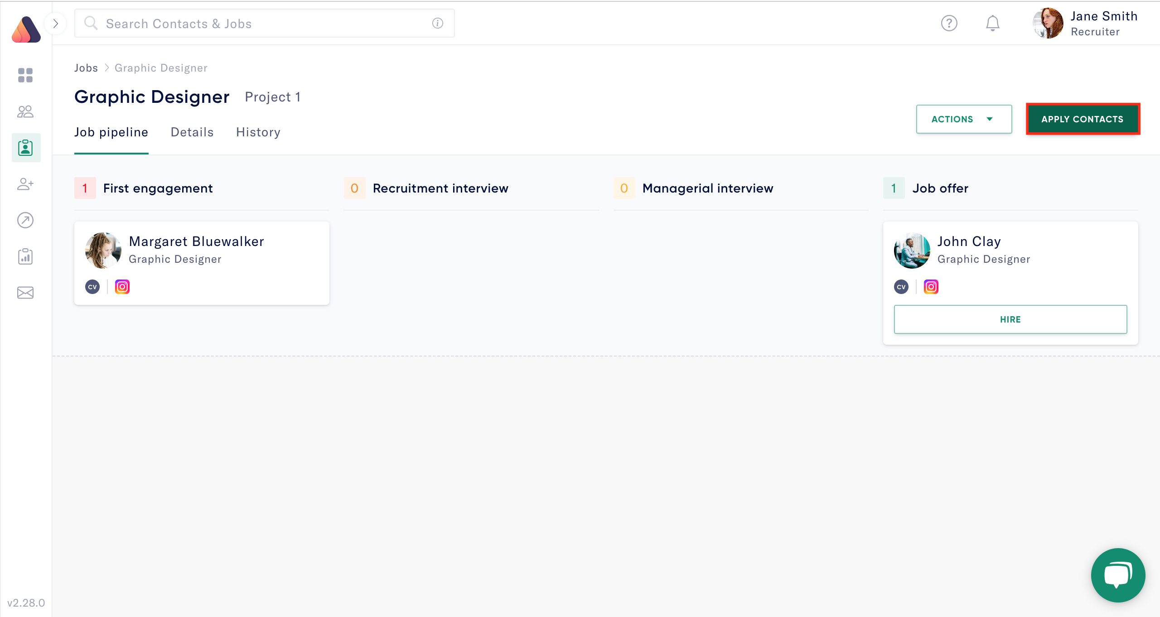Screen dimensions: 1160x617
Task: Select the Contacts people icon in sidebar
Action: tap(25, 111)
